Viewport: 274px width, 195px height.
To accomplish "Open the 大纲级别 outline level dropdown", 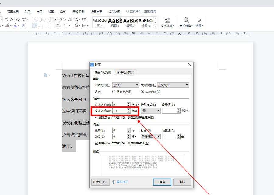I will pos(173,85).
